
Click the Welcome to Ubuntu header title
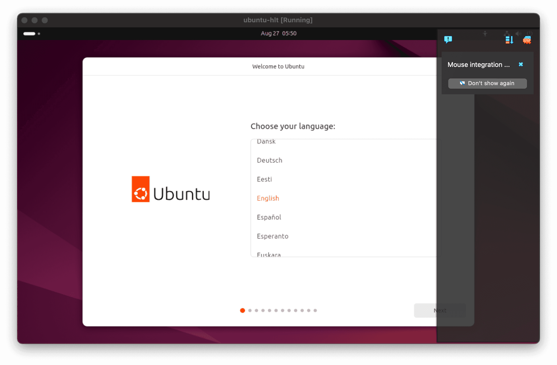278,66
